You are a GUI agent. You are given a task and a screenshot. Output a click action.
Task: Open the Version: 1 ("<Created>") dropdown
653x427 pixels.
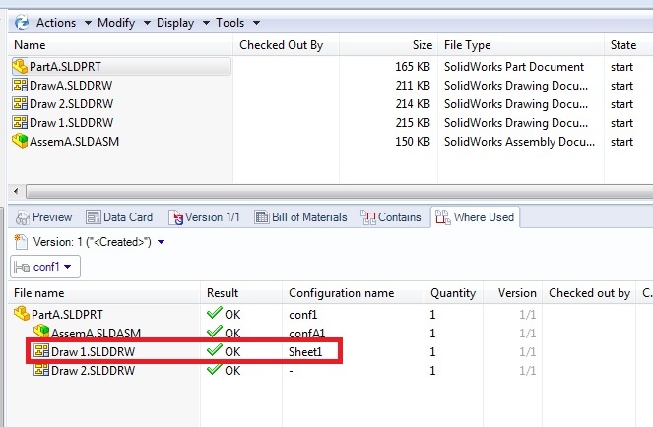[x=162, y=242]
